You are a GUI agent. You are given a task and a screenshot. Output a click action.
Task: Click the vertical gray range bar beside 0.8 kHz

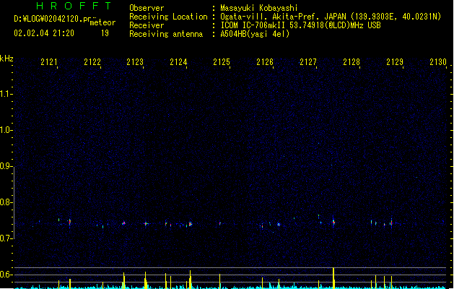point(14,202)
